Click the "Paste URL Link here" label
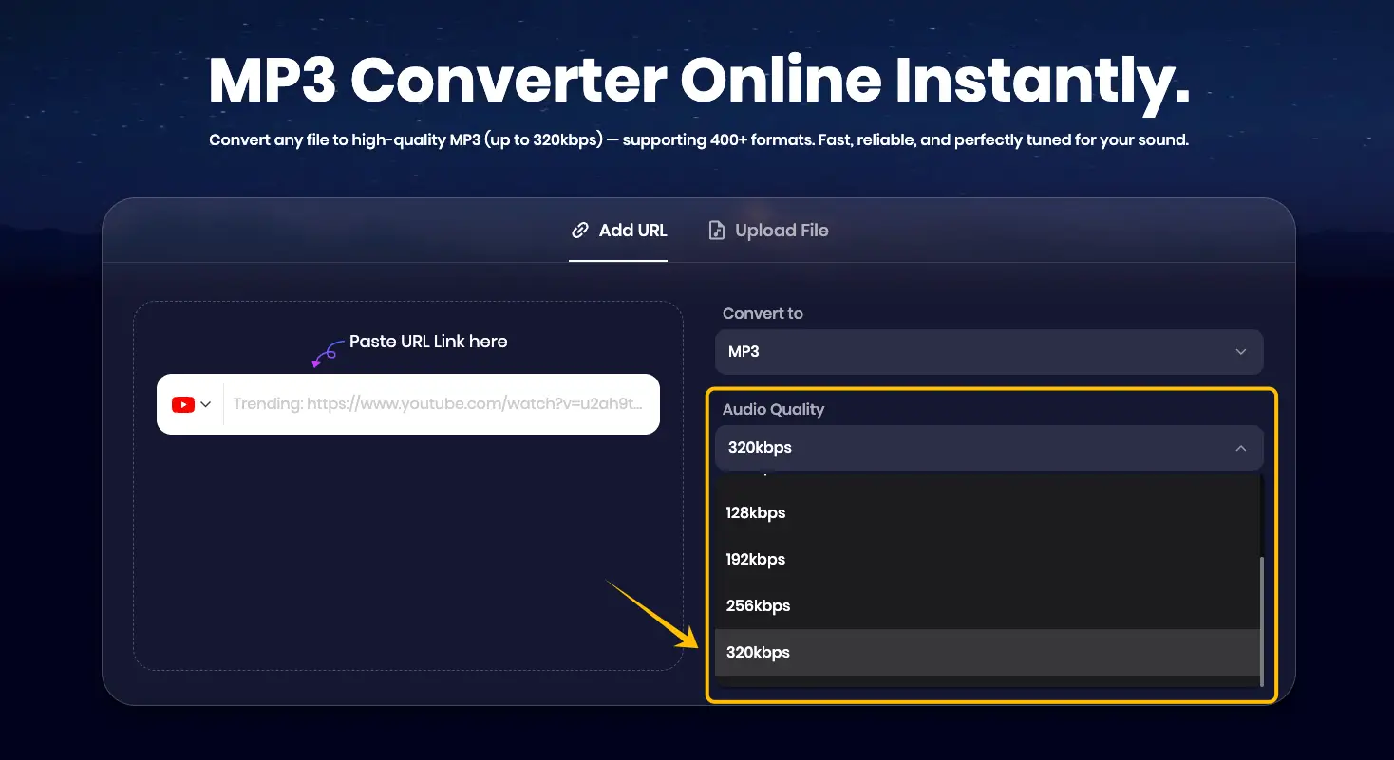The image size is (1394, 760). 428,342
